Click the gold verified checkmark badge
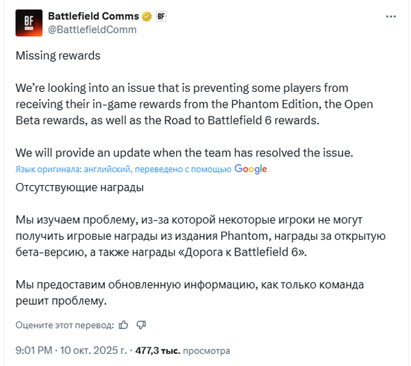This screenshot has width=411, height=366. (145, 16)
